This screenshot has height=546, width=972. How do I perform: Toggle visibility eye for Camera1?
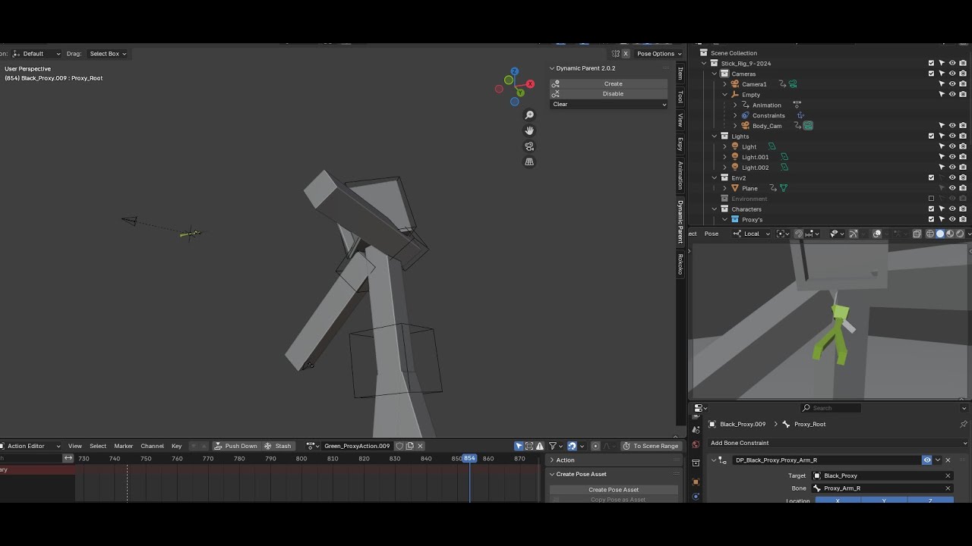(952, 84)
